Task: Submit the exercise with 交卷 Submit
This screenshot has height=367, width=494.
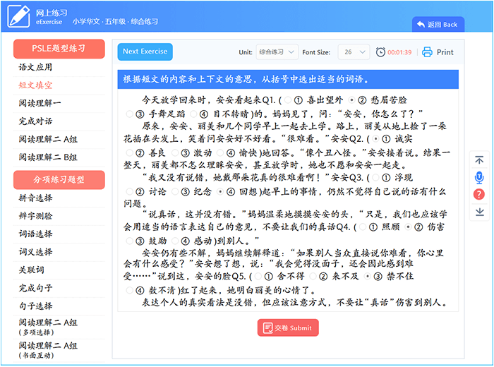Action: [288, 327]
